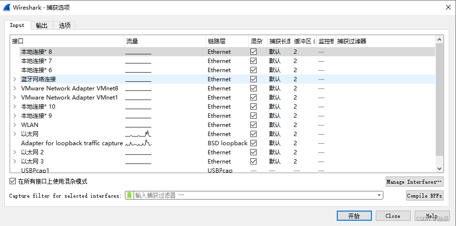The height and width of the screenshot is (226, 456).
Task: Expand the VMware Network Adapter VMnet8 row
Action: tap(15, 88)
